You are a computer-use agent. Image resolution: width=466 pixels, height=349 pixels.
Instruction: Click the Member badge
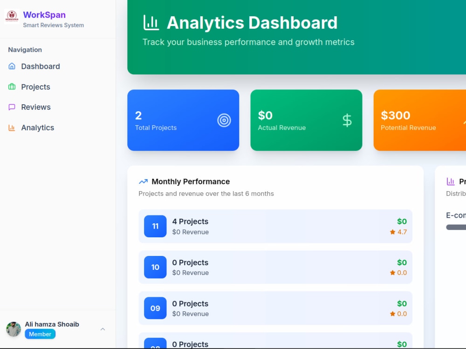click(x=40, y=334)
